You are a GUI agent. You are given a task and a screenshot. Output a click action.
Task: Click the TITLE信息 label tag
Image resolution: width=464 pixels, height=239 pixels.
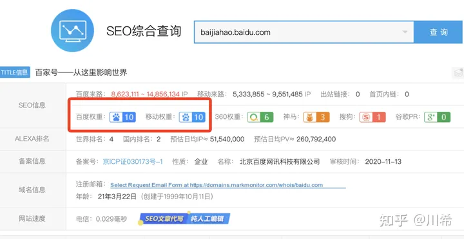point(15,72)
